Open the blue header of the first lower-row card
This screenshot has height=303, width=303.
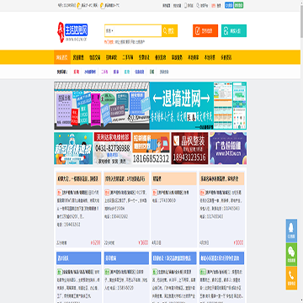(78, 258)
